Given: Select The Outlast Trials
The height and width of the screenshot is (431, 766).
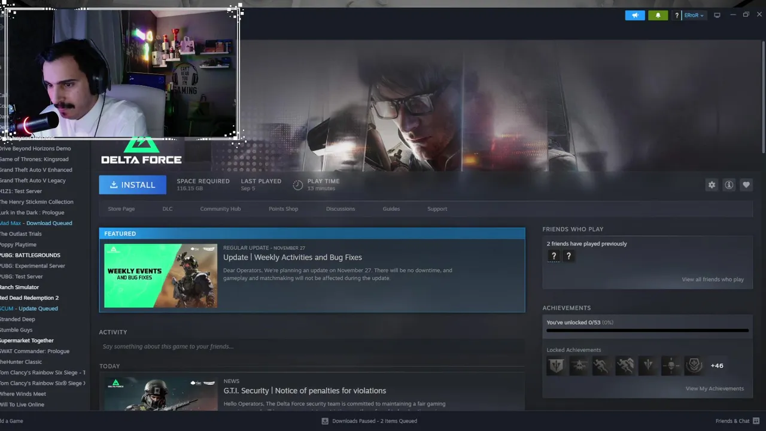Looking at the screenshot, I should 20,234.
